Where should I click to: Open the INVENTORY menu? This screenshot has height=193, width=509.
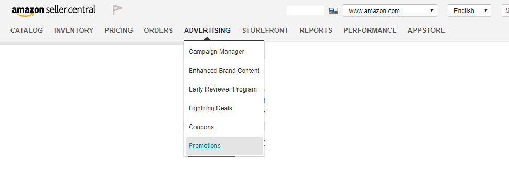(x=74, y=30)
